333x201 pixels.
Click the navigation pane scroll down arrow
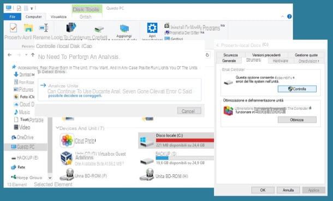[x=50, y=178]
